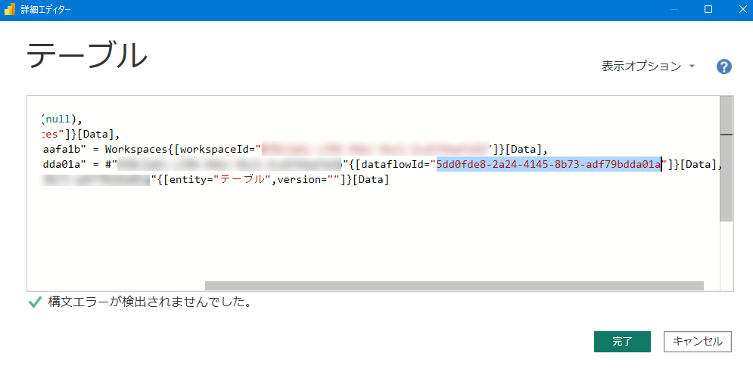Image resolution: width=753 pixels, height=375 pixels.
Task: Click the Power BI logo icon
Action: pyautogui.click(x=10, y=10)
